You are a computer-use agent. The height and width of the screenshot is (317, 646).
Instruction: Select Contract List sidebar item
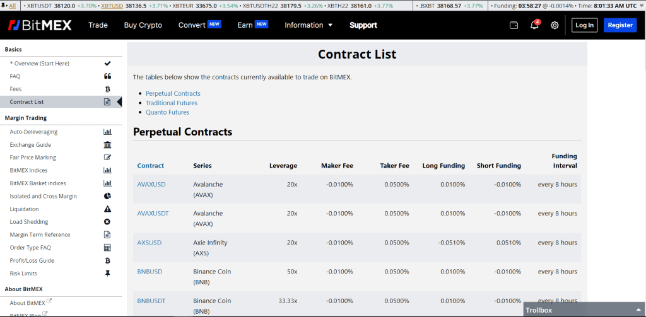61,101
